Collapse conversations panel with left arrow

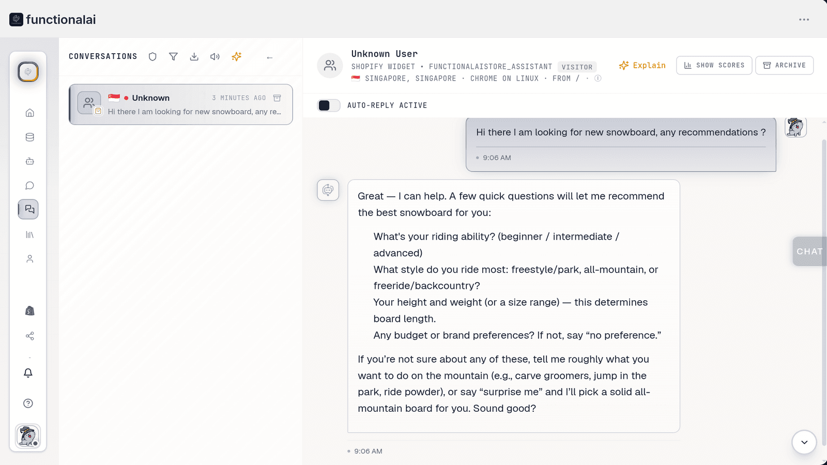(269, 57)
